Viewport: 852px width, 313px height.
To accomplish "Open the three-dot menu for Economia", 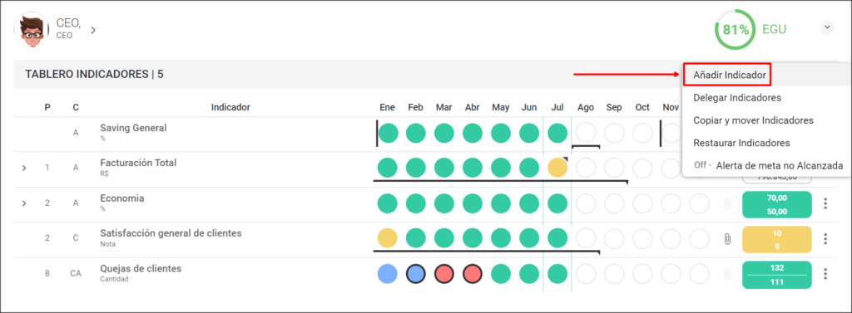I will [x=825, y=203].
